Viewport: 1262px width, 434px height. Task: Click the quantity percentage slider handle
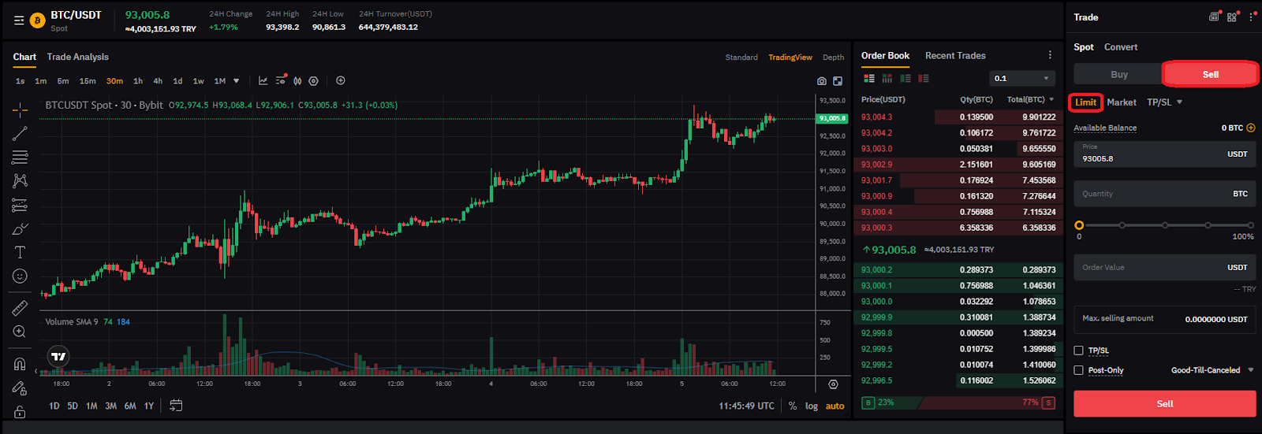[x=1079, y=225]
